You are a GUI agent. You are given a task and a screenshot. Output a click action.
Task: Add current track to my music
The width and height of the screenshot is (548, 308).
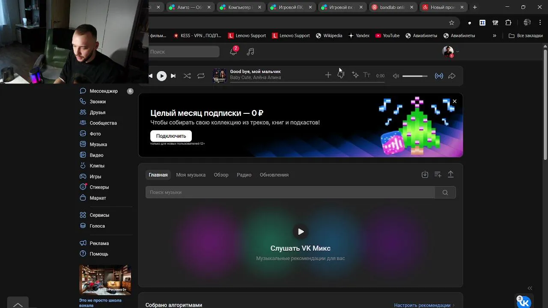point(328,75)
